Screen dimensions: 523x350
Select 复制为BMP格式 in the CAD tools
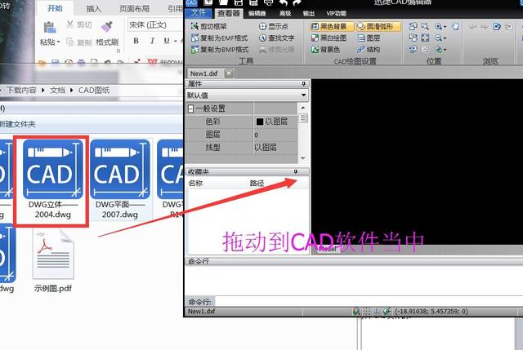220,50
